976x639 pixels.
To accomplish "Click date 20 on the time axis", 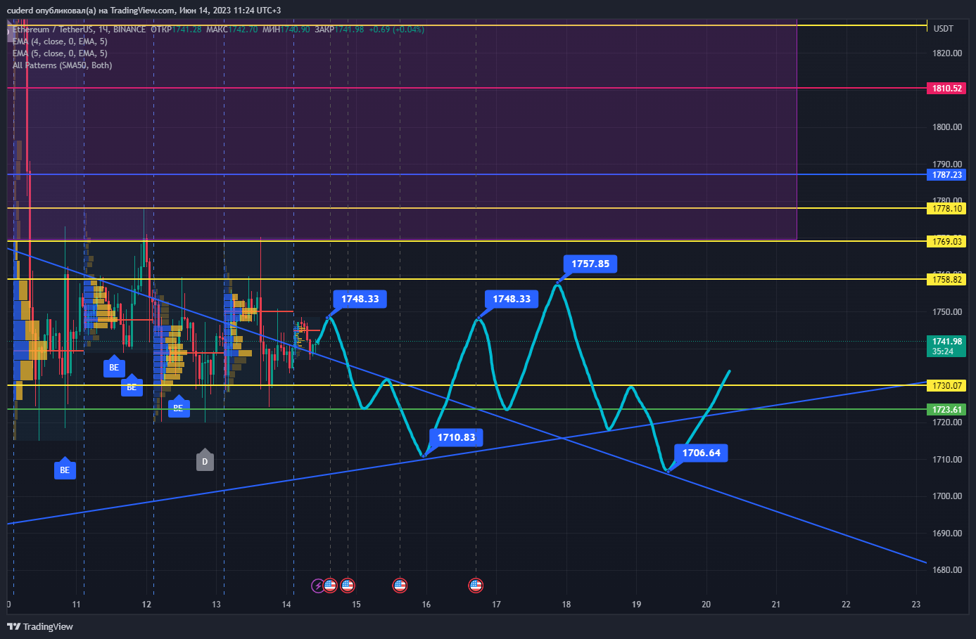I will [706, 604].
